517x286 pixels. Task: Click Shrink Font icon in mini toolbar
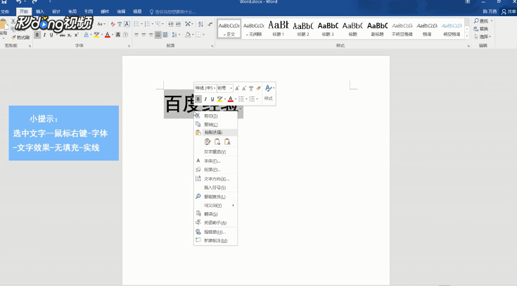pyautogui.click(x=244, y=88)
